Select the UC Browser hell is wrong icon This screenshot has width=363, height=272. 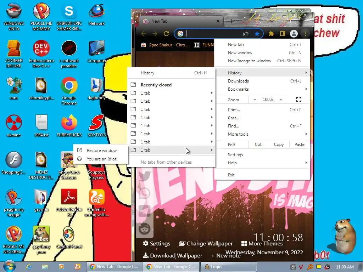pos(96,203)
